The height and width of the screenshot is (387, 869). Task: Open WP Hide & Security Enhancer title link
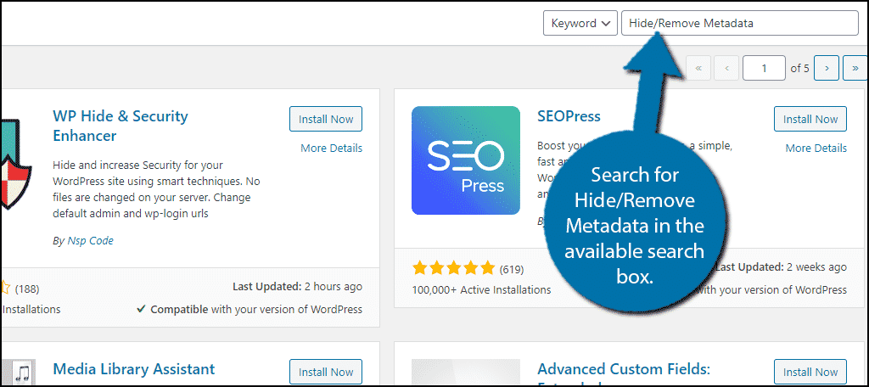point(121,126)
